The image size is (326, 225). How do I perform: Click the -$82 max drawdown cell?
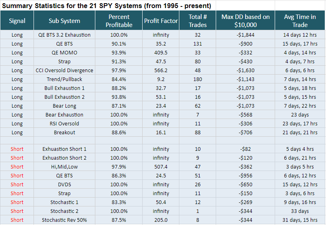pyautogui.click(x=245, y=149)
